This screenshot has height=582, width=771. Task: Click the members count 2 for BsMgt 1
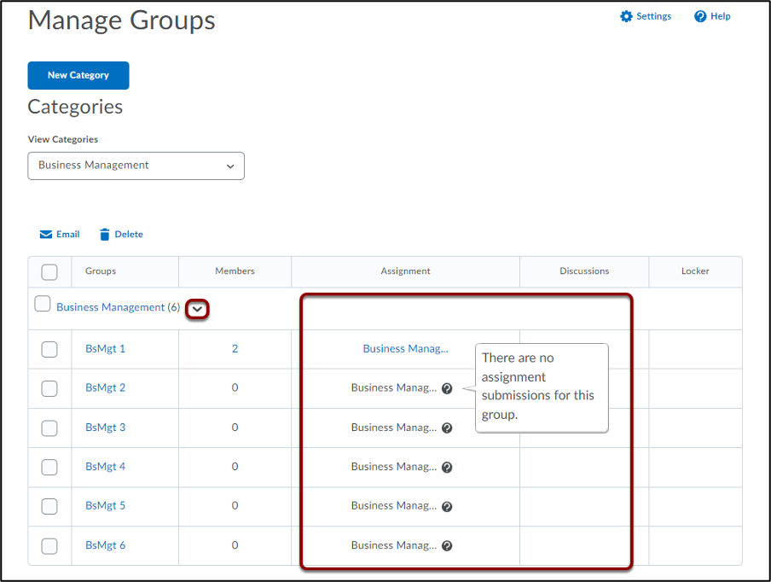tap(235, 348)
